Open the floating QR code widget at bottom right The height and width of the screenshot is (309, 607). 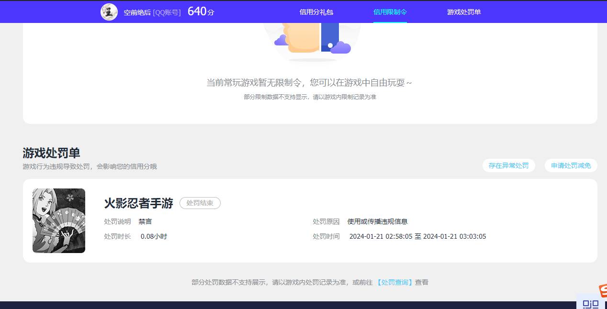[x=591, y=303]
